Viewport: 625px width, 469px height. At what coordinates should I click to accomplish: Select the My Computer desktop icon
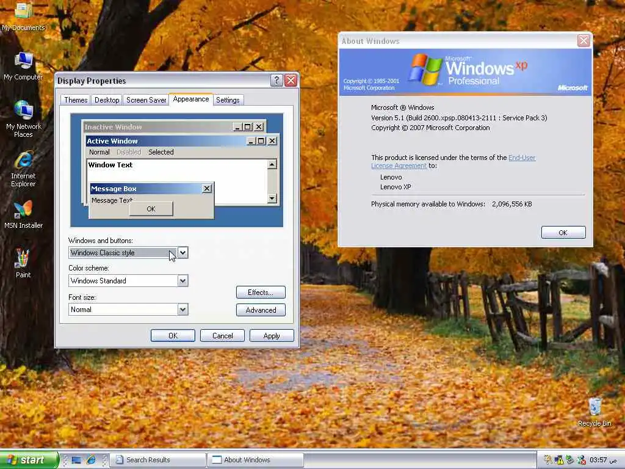(23, 66)
